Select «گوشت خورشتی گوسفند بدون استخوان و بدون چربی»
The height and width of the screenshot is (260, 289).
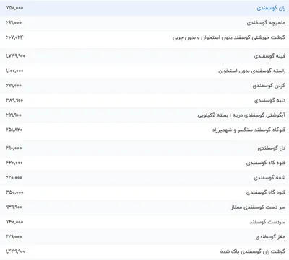pos(229,37)
